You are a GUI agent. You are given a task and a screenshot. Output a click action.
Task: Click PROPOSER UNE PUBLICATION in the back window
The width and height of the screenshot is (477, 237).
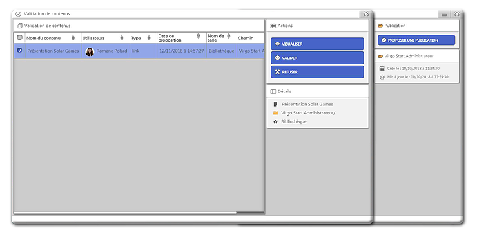(416, 40)
